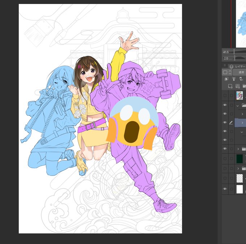Hide the white paper layer
Image resolution: width=246 pixels, height=244 pixels.
[x=225, y=189]
